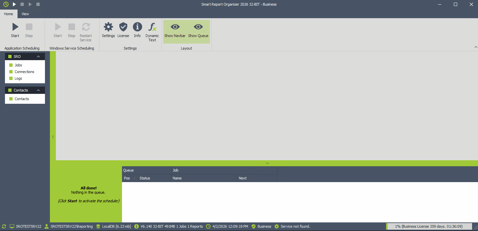Screen dimensions: 478x231
Task: Click the info icon beside V6.140 version
Action: click(137, 226)
